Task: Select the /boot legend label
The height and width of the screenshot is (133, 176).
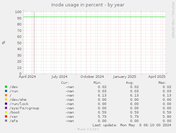Action: 15,112
